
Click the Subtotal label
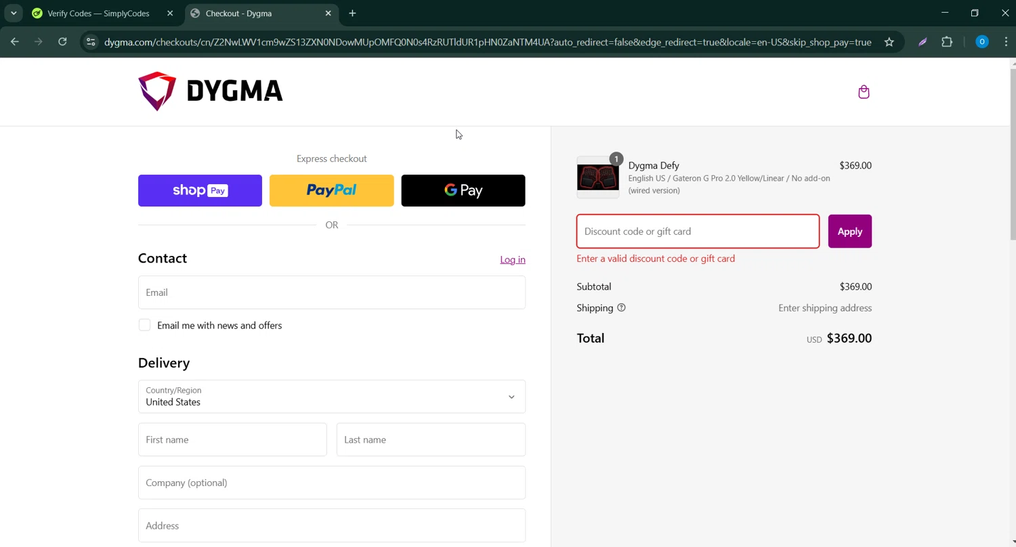[594, 287]
